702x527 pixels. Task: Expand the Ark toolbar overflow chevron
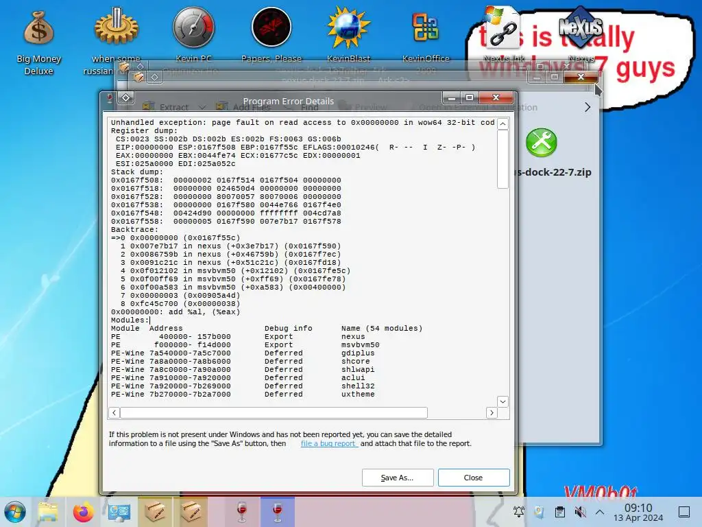[x=588, y=107]
